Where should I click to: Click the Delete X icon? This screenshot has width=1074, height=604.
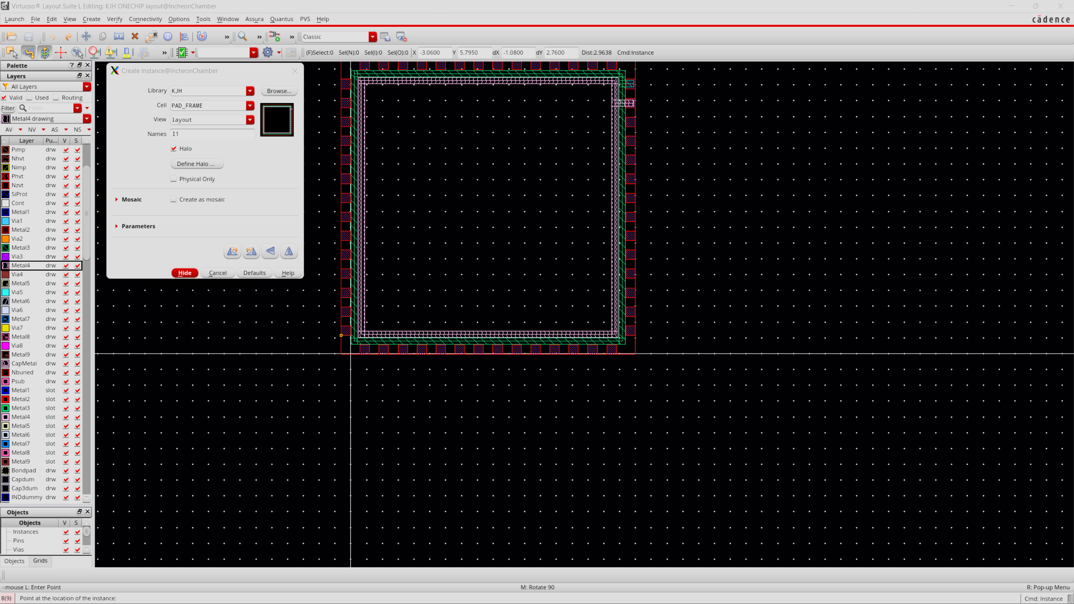point(135,36)
